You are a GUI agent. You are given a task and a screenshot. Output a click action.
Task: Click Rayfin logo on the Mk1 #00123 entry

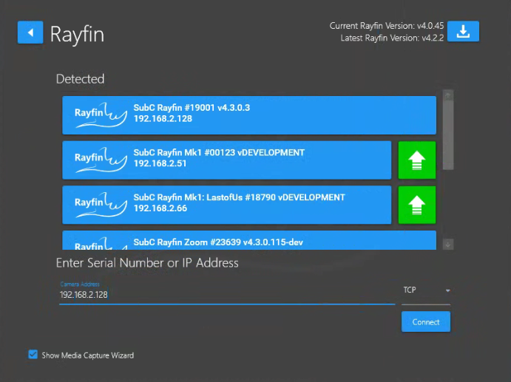101,160
